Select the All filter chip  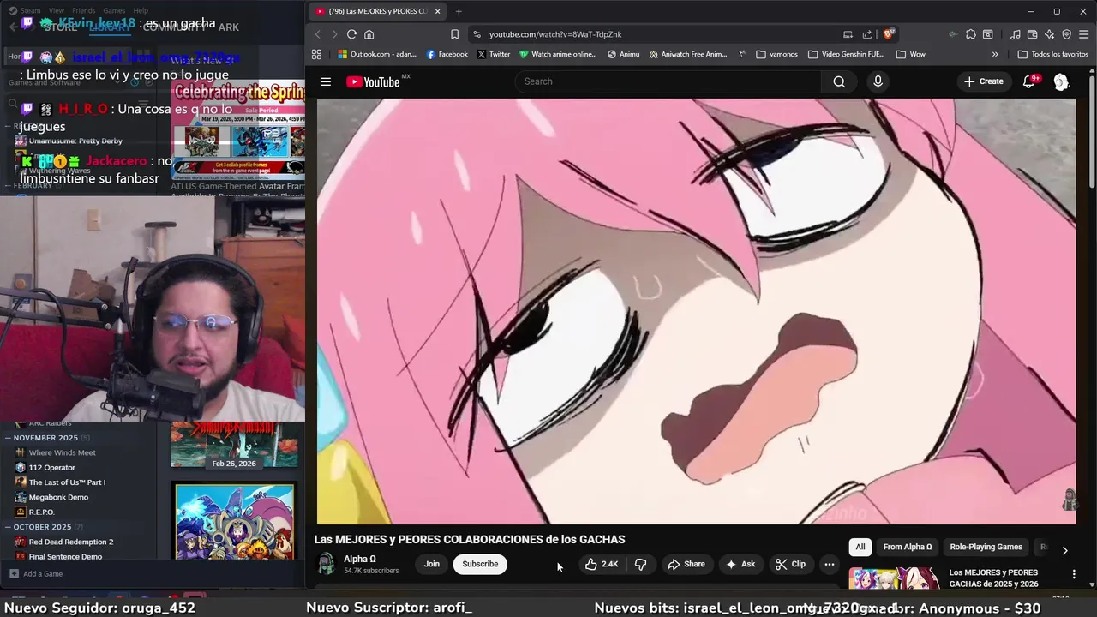tap(860, 547)
